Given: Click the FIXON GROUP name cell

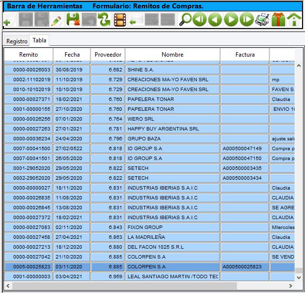Looking at the screenshot, I should [172, 228].
